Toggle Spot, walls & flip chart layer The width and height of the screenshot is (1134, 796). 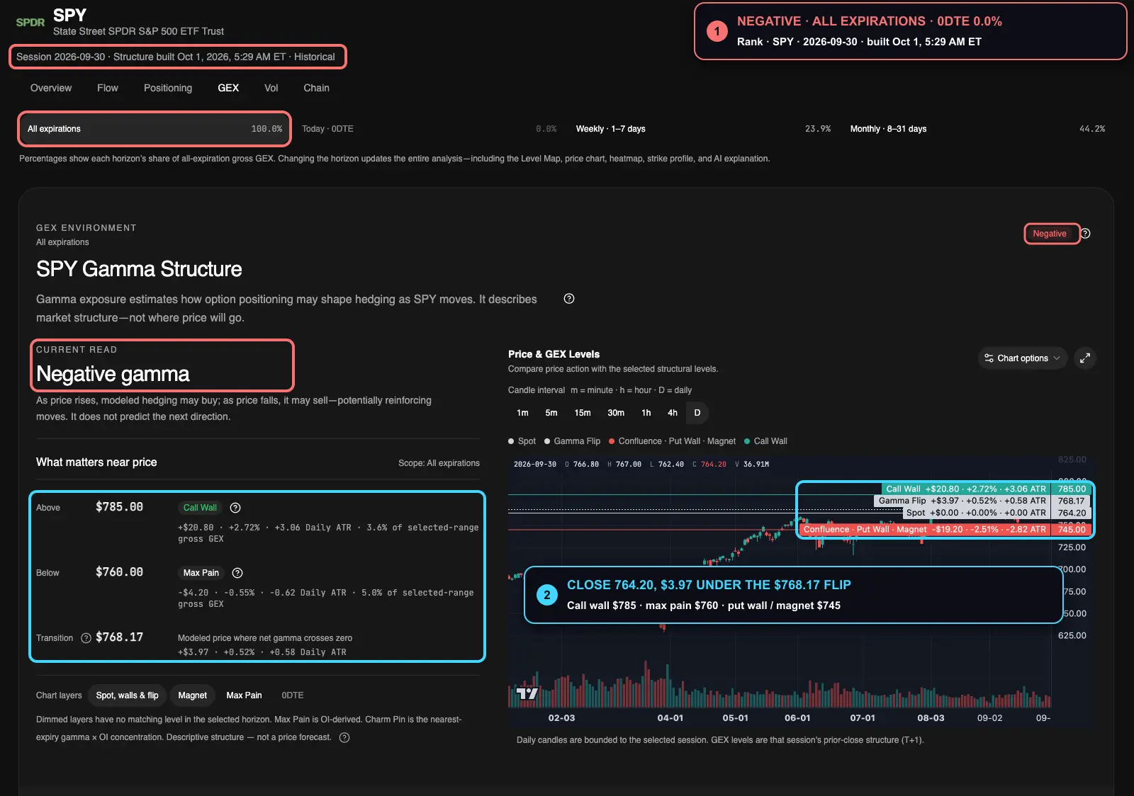(x=128, y=695)
